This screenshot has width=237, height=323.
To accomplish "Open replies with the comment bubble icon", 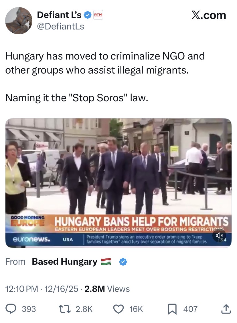I will [x=11, y=309].
